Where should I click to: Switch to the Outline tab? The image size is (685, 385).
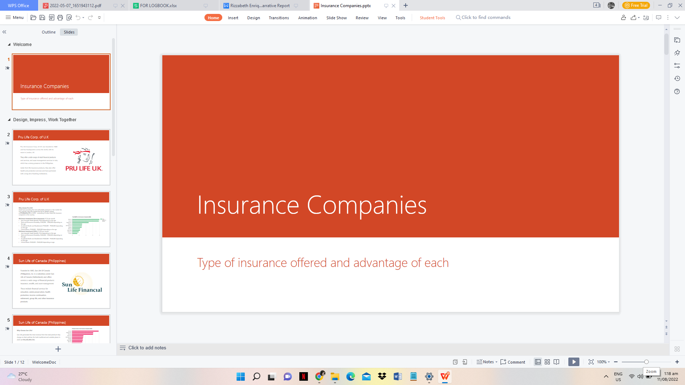49,32
